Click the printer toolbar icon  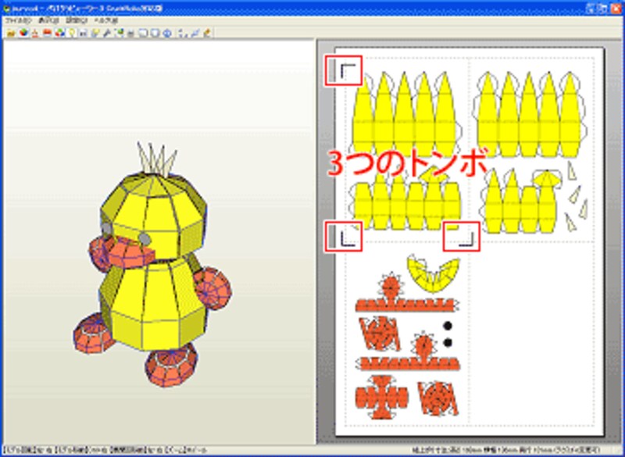[x=130, y=34]
